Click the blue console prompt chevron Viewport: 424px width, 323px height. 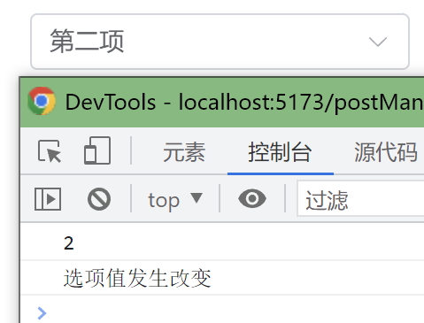point(42,313)
